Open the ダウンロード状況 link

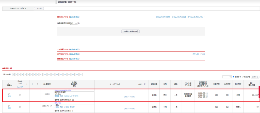coord(199,54)
